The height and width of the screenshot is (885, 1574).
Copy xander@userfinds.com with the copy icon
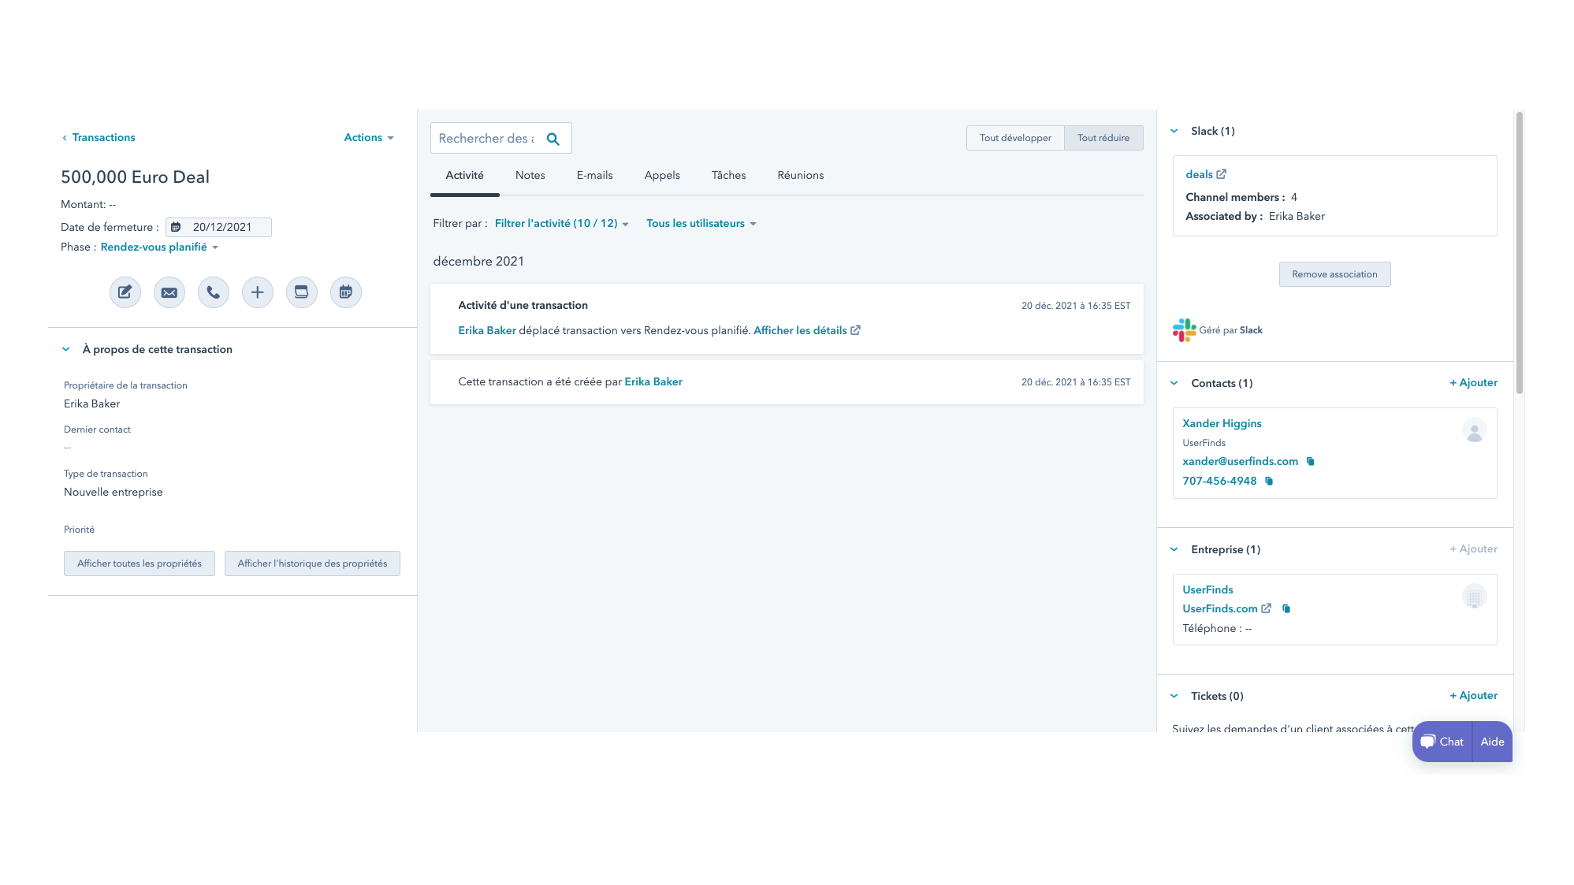[x=1309, y=461]
